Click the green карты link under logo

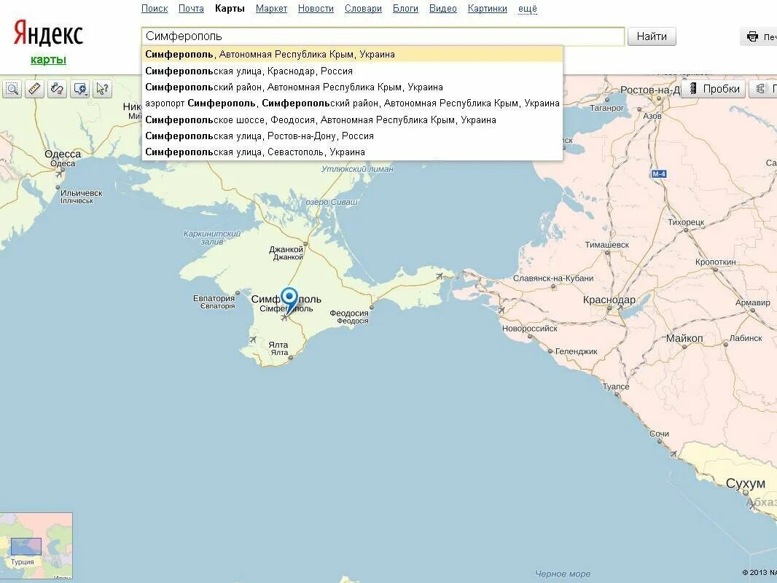(48, 60)
